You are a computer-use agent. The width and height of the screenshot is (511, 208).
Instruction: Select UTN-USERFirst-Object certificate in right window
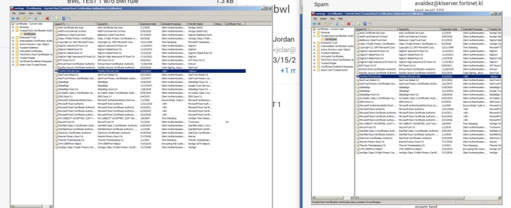(428, 149)
